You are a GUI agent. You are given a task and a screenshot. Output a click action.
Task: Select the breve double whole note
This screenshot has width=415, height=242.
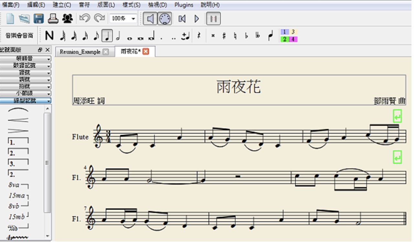click(x=141, y=38)
